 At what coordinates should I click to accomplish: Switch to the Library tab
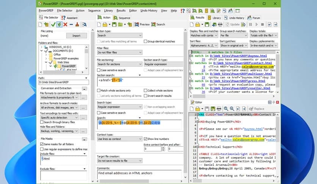coord(214,18)
